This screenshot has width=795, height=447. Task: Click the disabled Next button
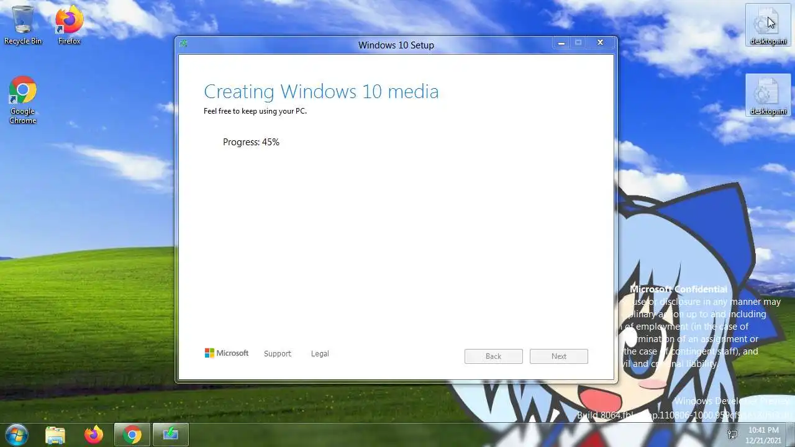[559, 356]
